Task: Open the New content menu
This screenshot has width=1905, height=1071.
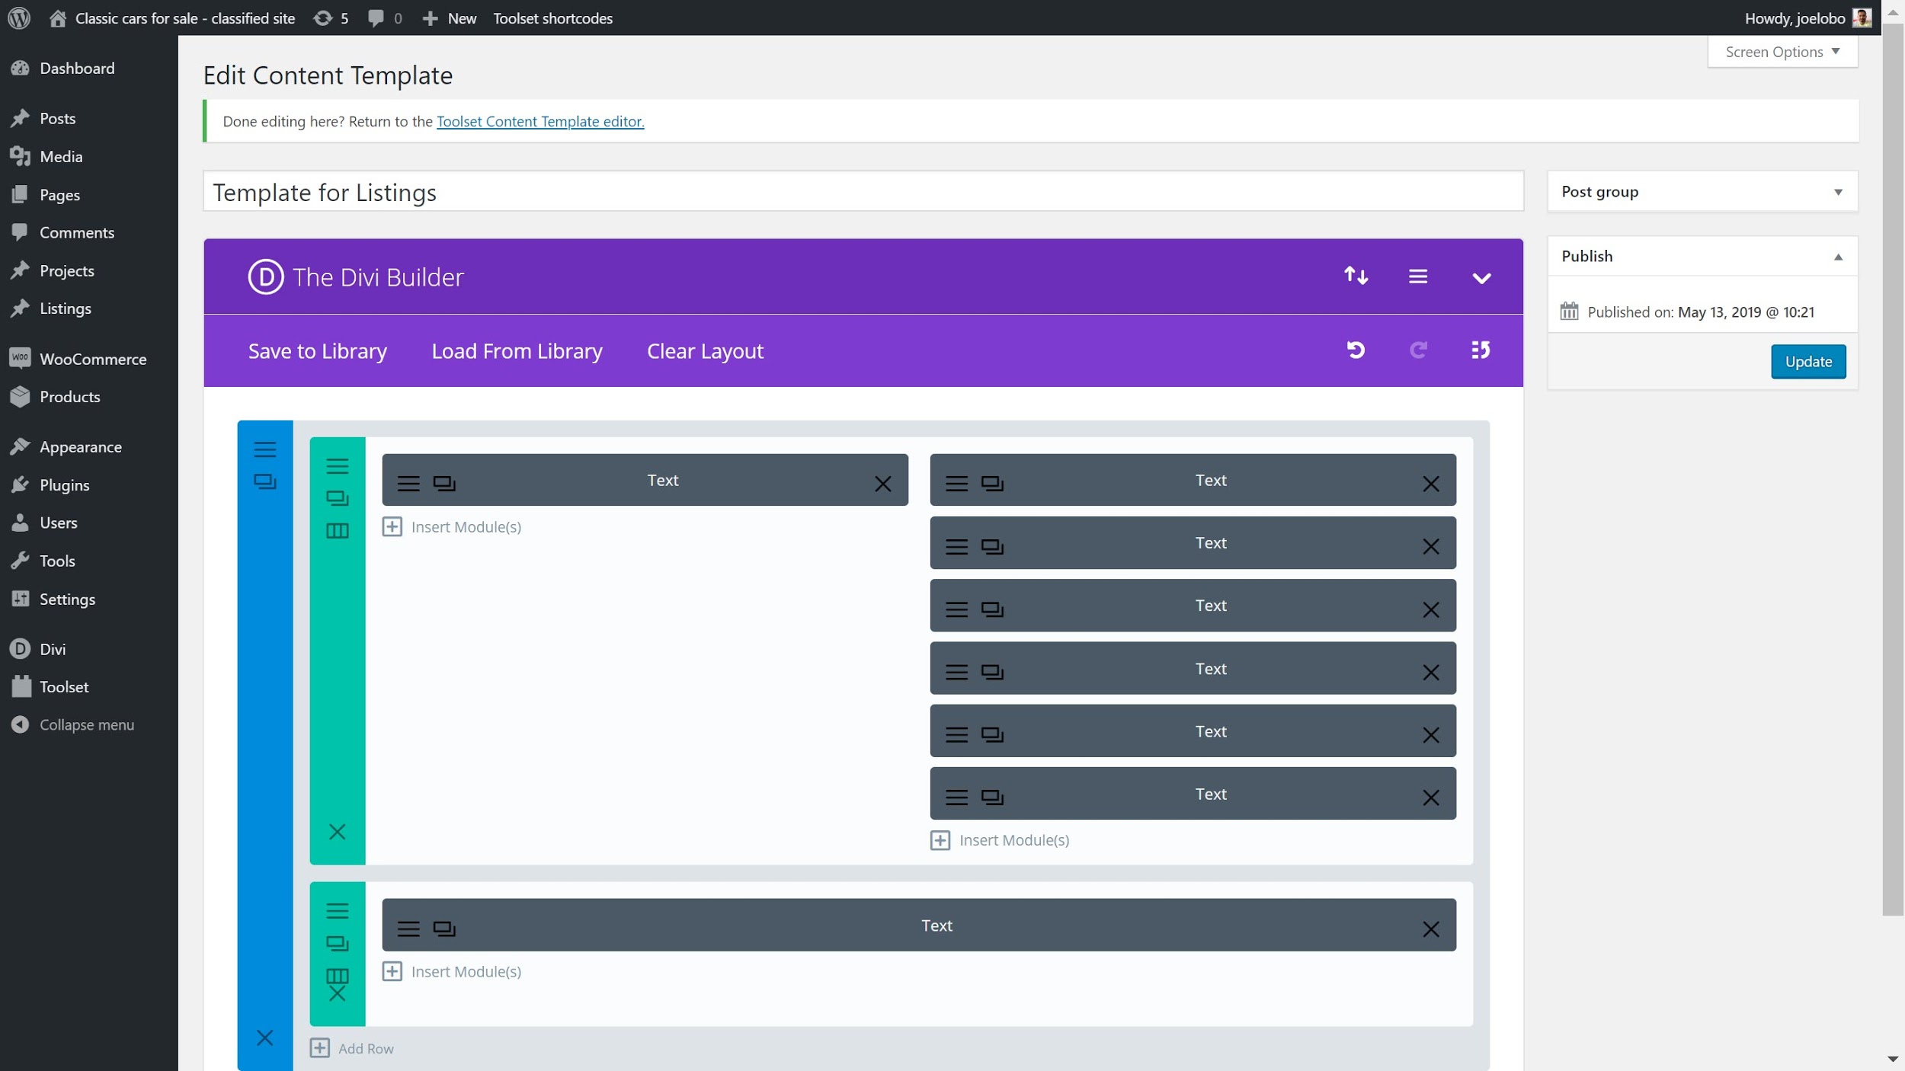Action: (x=450, y=18)
